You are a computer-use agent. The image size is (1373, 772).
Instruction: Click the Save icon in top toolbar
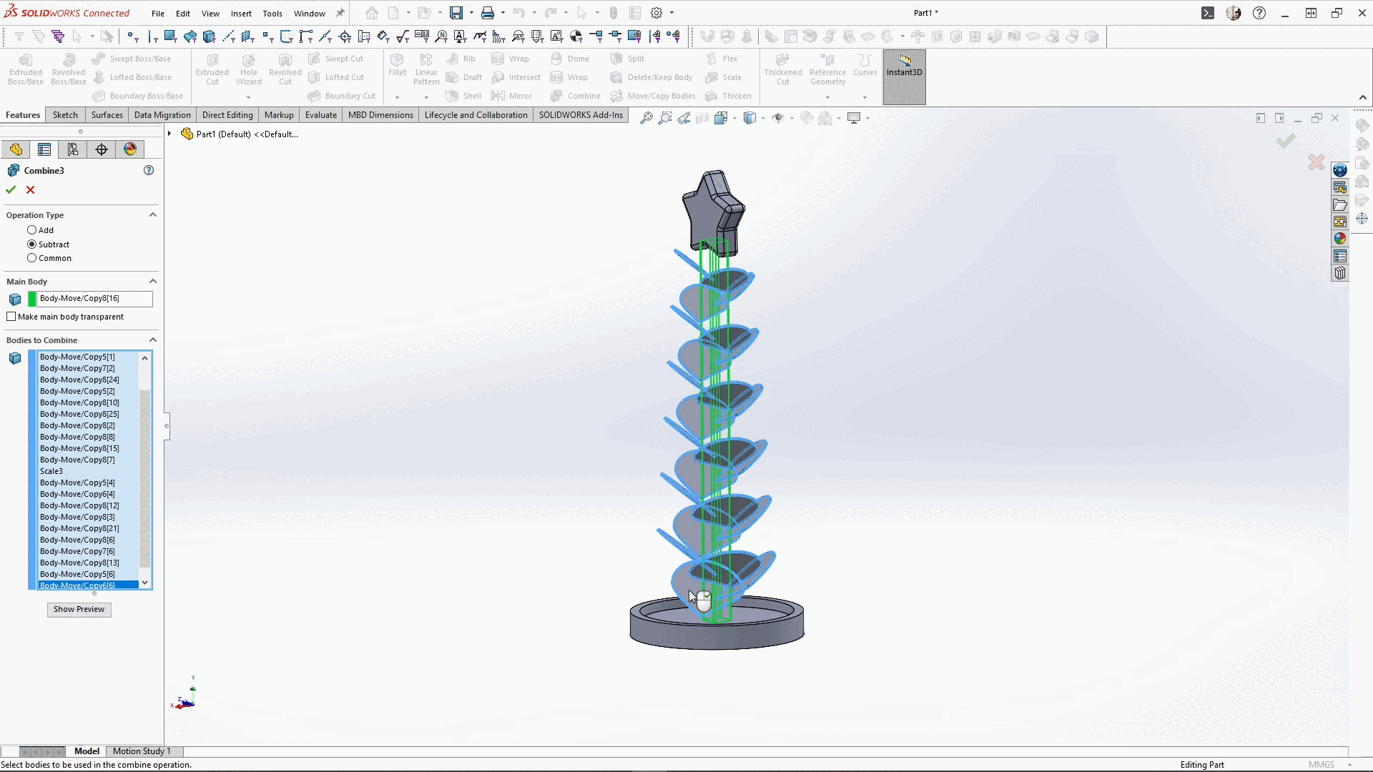click(456, 13)
